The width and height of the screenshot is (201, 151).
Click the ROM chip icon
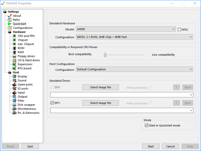15,48
